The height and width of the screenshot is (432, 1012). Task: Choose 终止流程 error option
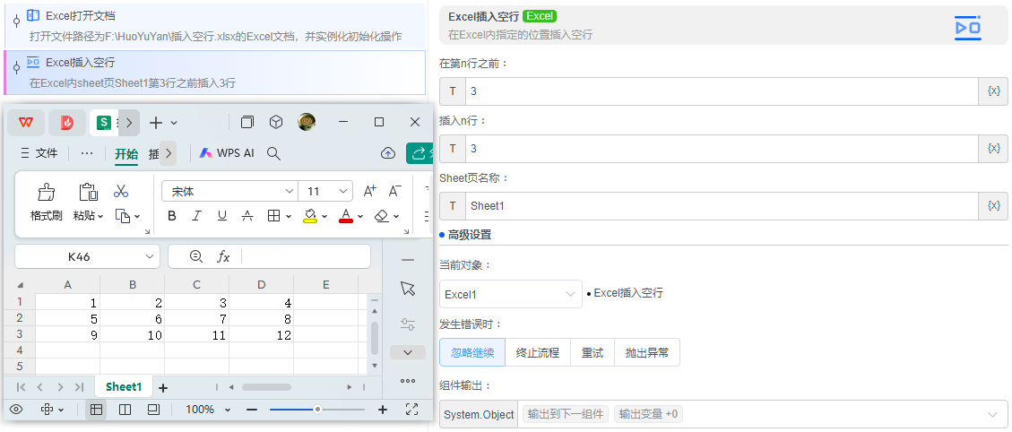point(538,352)
